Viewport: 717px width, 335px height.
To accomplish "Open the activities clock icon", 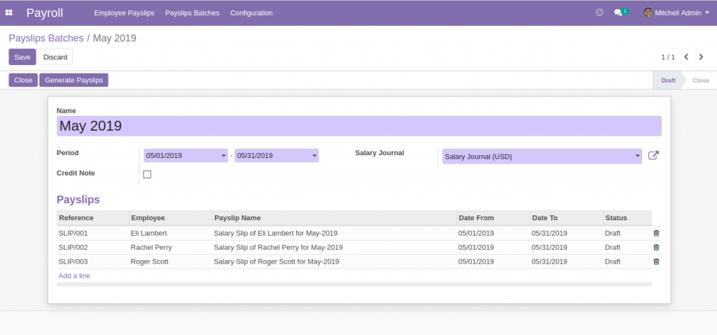I will click(599, 13).
